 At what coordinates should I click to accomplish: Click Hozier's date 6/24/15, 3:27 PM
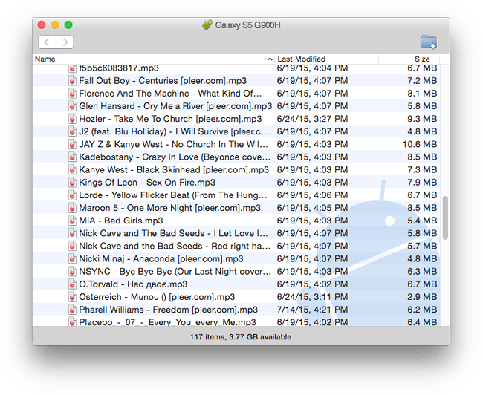click(312, 119)
